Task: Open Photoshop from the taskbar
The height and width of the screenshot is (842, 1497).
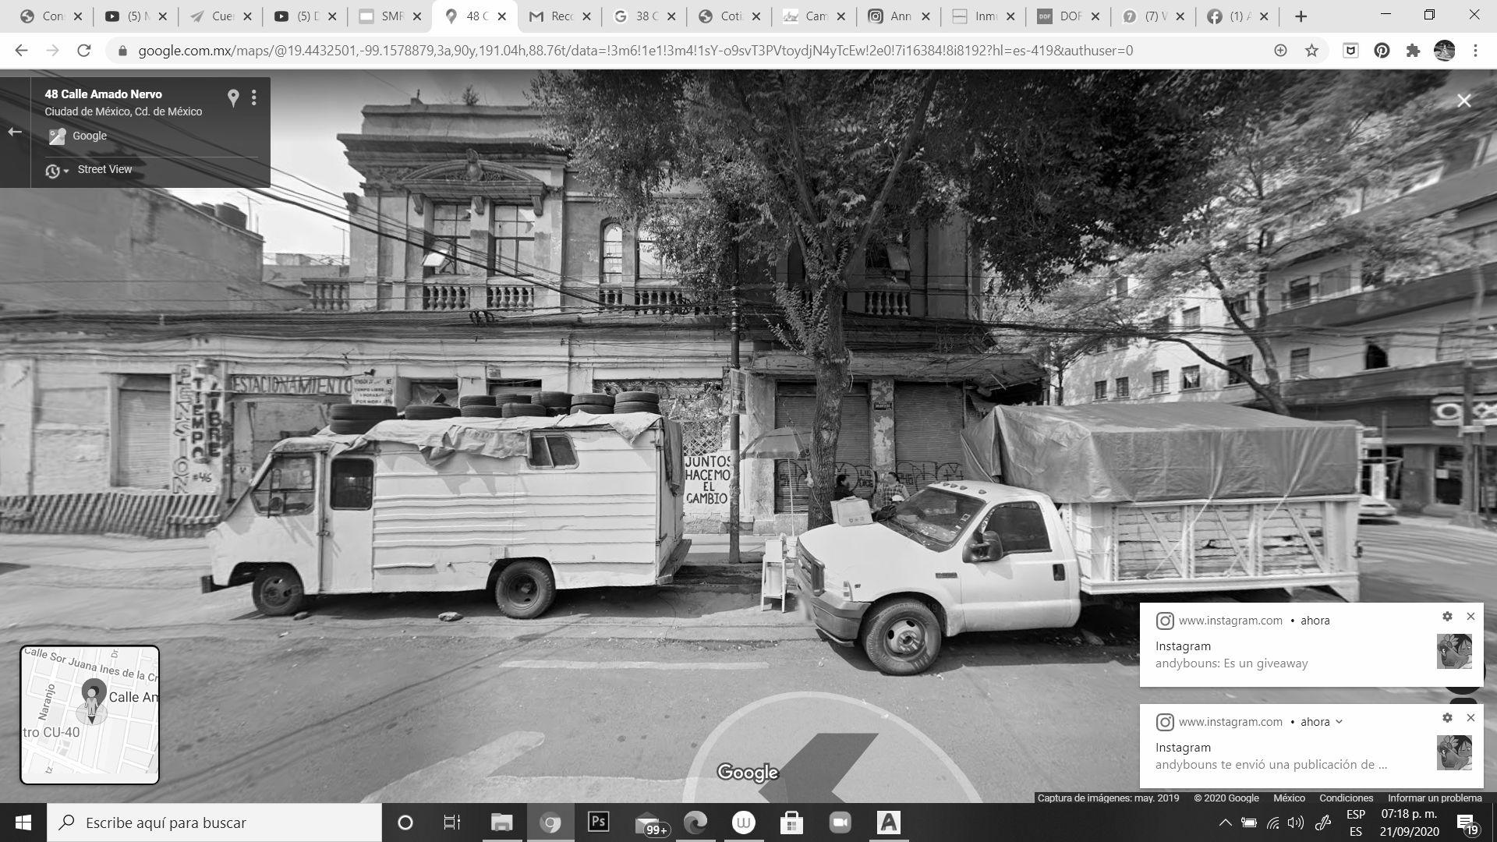Action: pyautogui.click(x=598, y=823)
